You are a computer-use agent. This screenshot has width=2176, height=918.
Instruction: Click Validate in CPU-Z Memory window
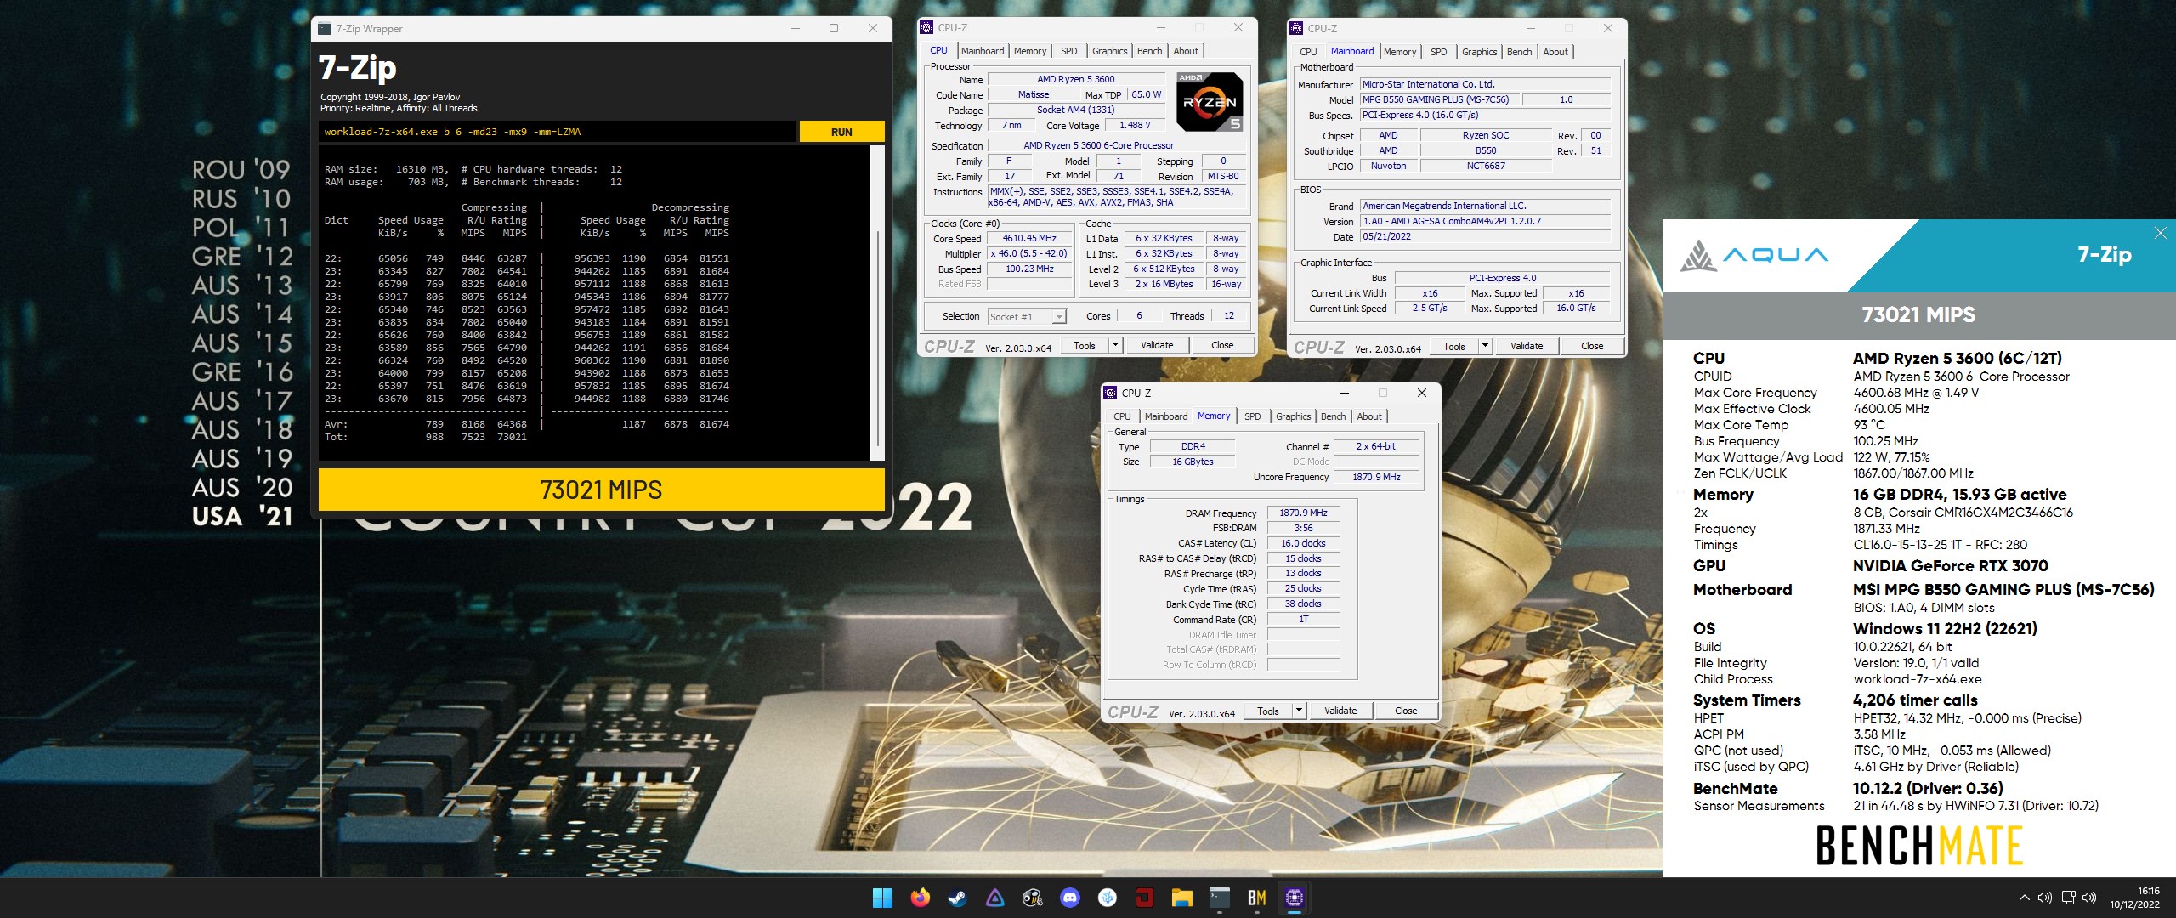pos(1340,711)
